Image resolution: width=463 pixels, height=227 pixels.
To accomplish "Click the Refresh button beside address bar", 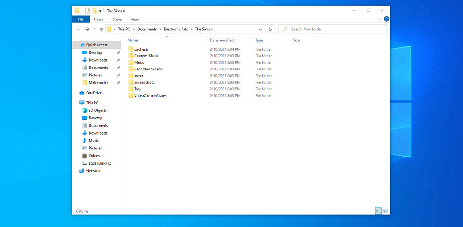I will click(x=270, y=29).
